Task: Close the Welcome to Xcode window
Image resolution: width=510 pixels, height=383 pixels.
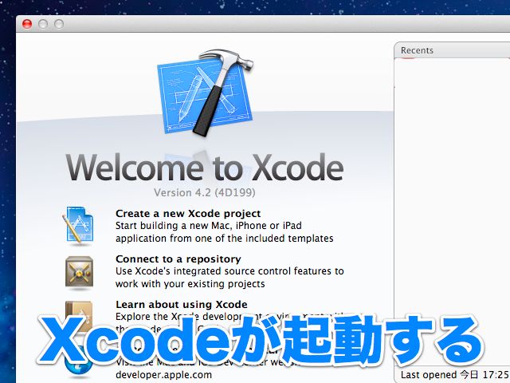Action: [x=27, y=24]
